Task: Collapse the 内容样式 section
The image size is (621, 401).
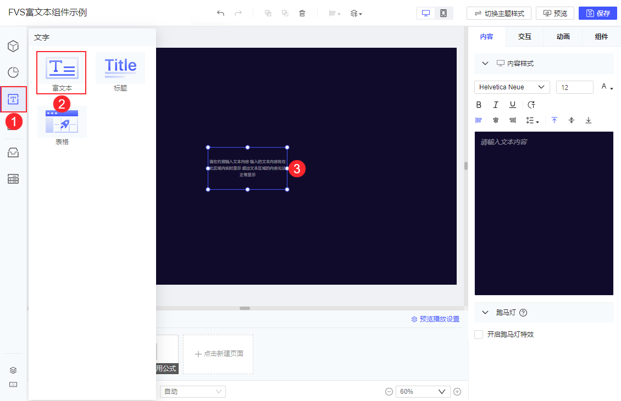Action: point(485,63)
